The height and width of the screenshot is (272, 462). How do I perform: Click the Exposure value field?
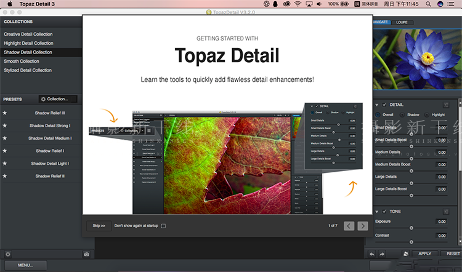[x=442, y=222]
